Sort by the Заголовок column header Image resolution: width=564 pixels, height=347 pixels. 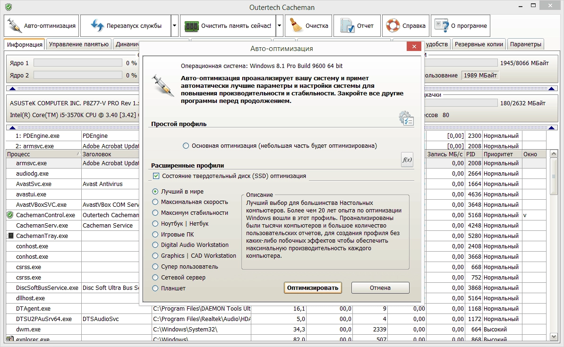click(110, 154)
